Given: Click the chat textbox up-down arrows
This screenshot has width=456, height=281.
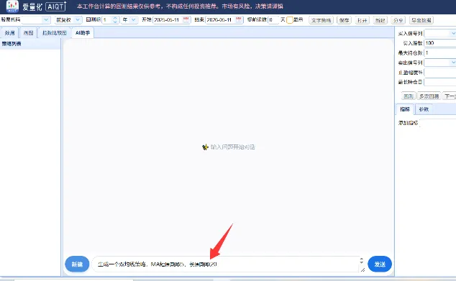Looking at the screenshot, I should tap(362, 260).
